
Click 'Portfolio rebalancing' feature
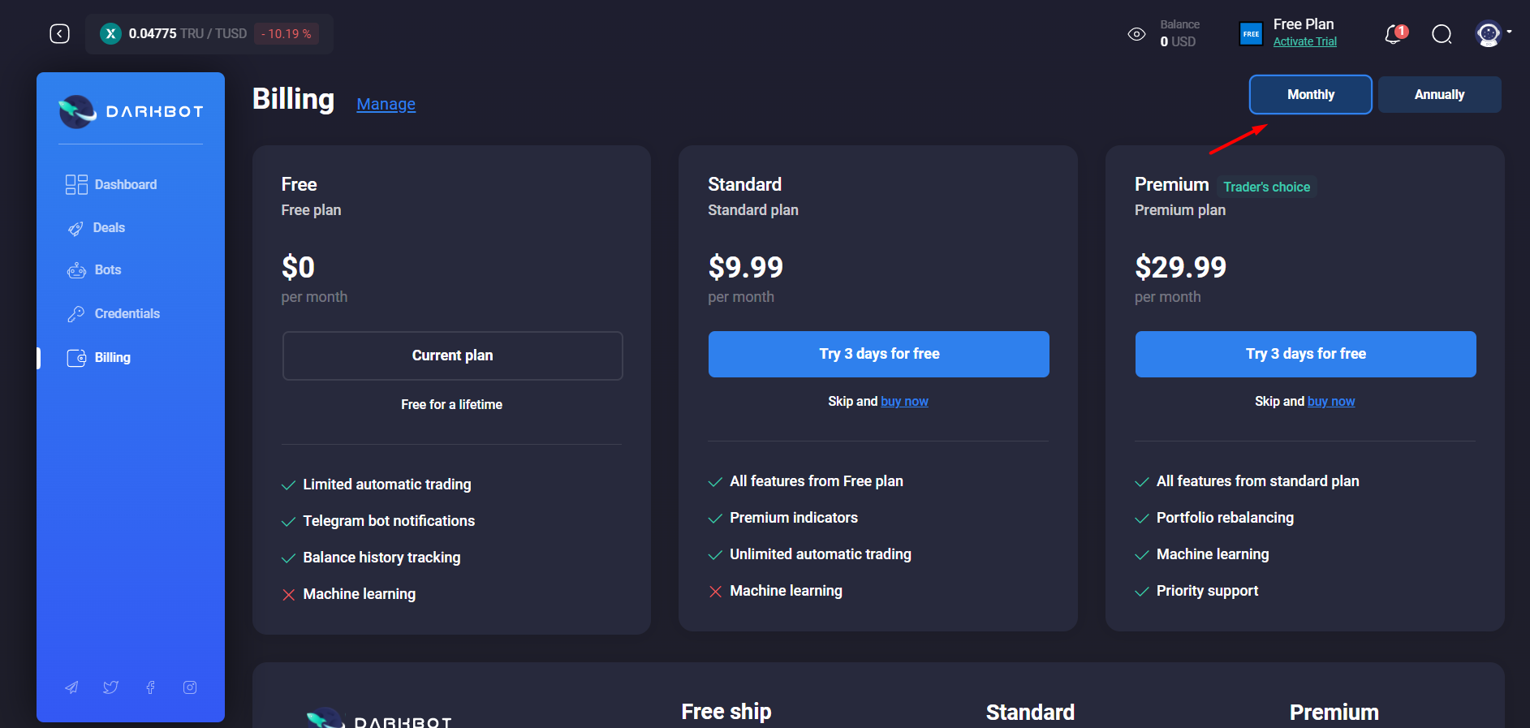tap(1225, 518)
